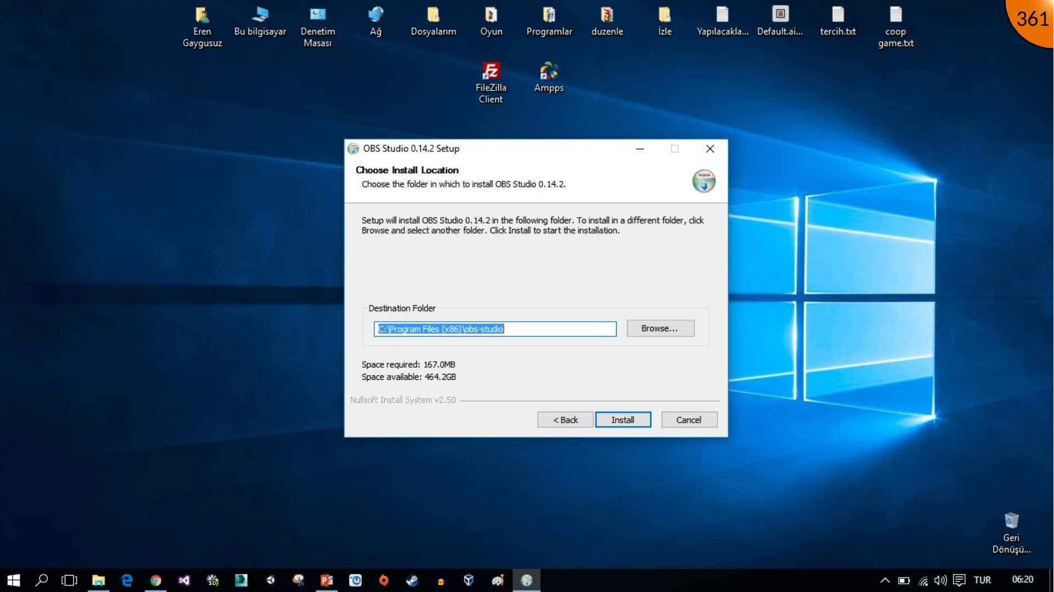Open Task View from the taskbar
This screenshot has width=1054, height=592.
pos(69,580)
